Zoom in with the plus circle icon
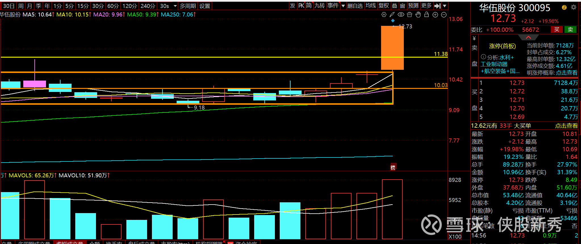The image size is (581, 244). [435, 14]
